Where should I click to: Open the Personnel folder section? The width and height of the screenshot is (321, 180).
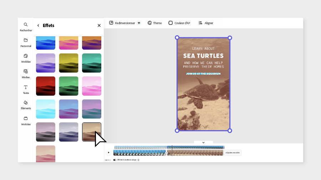(26, 42)
